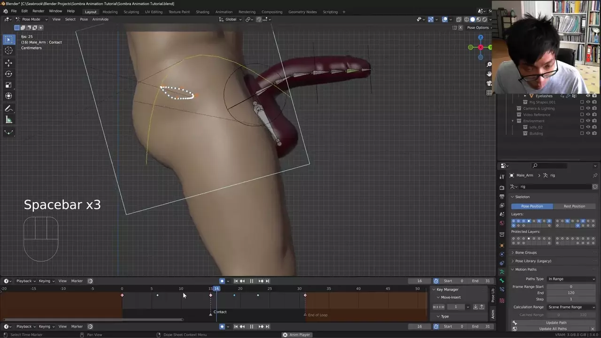
Task: Click the Frame Range End value field
Action: tap(571, 293)
